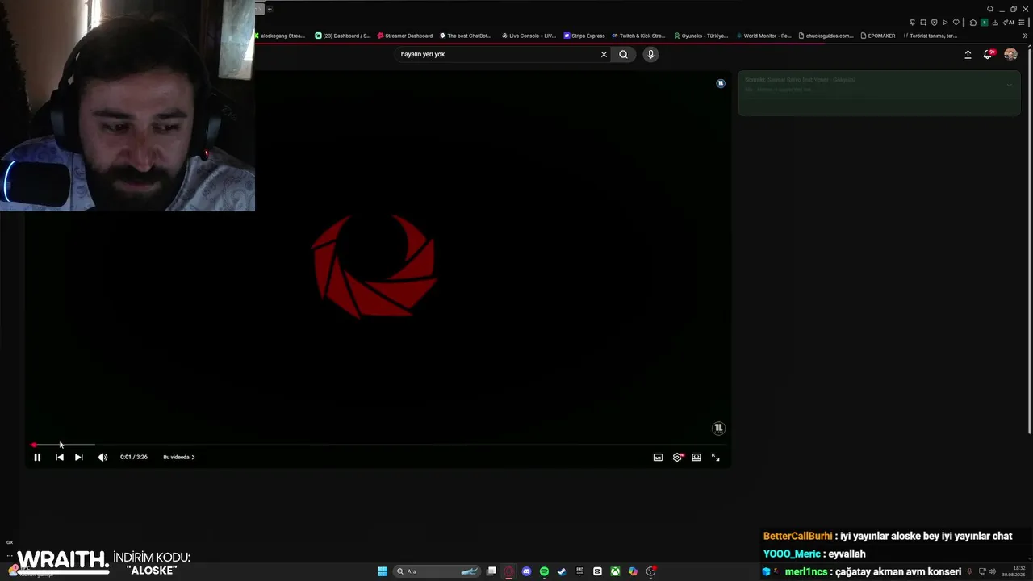This screenshot has height=581, width=1033.
Task: Open the 'Streamer Dashboard' bookmark
Action: pyautogui.click(x=404, y=36)
